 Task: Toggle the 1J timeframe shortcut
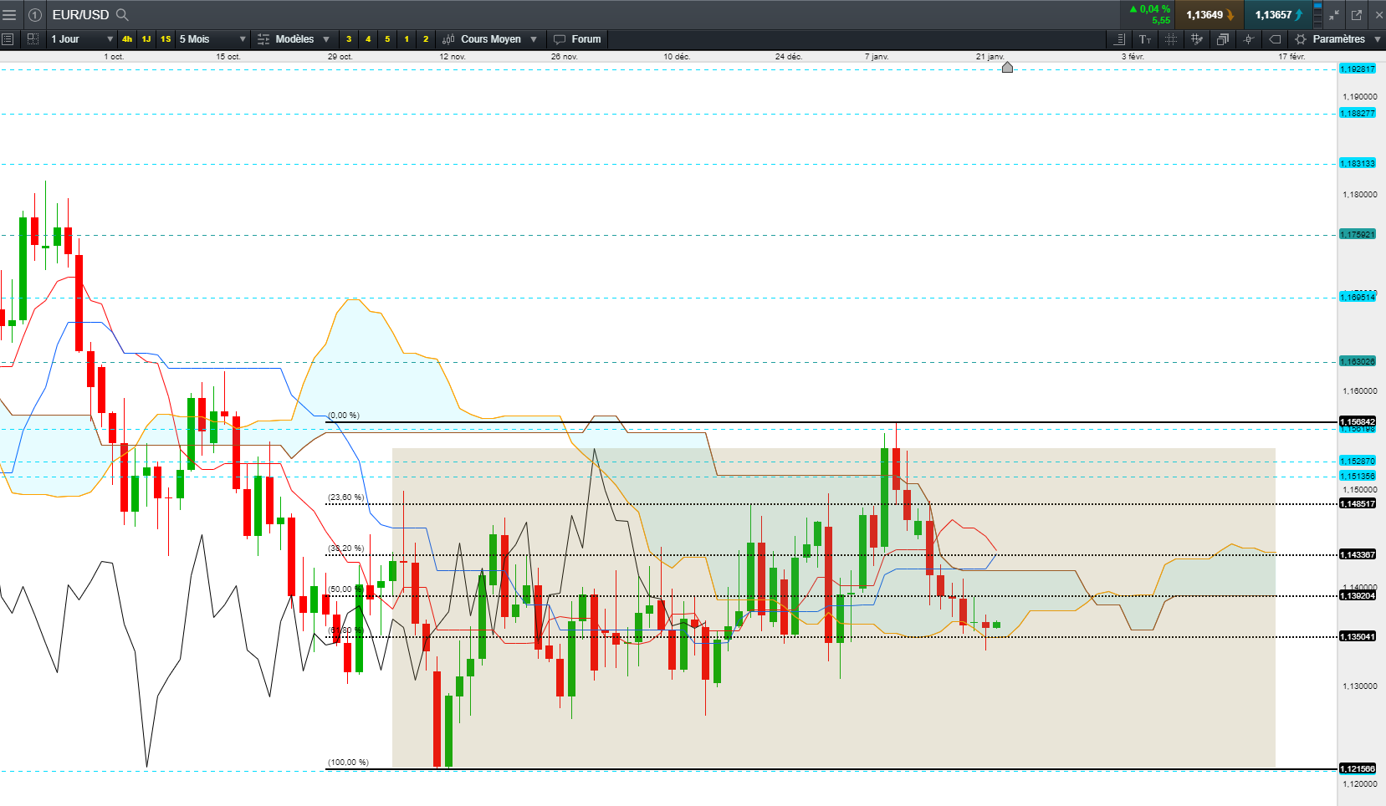coord(146,39)
